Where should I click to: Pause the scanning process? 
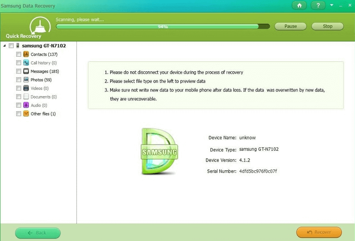[x=290, y=26]
